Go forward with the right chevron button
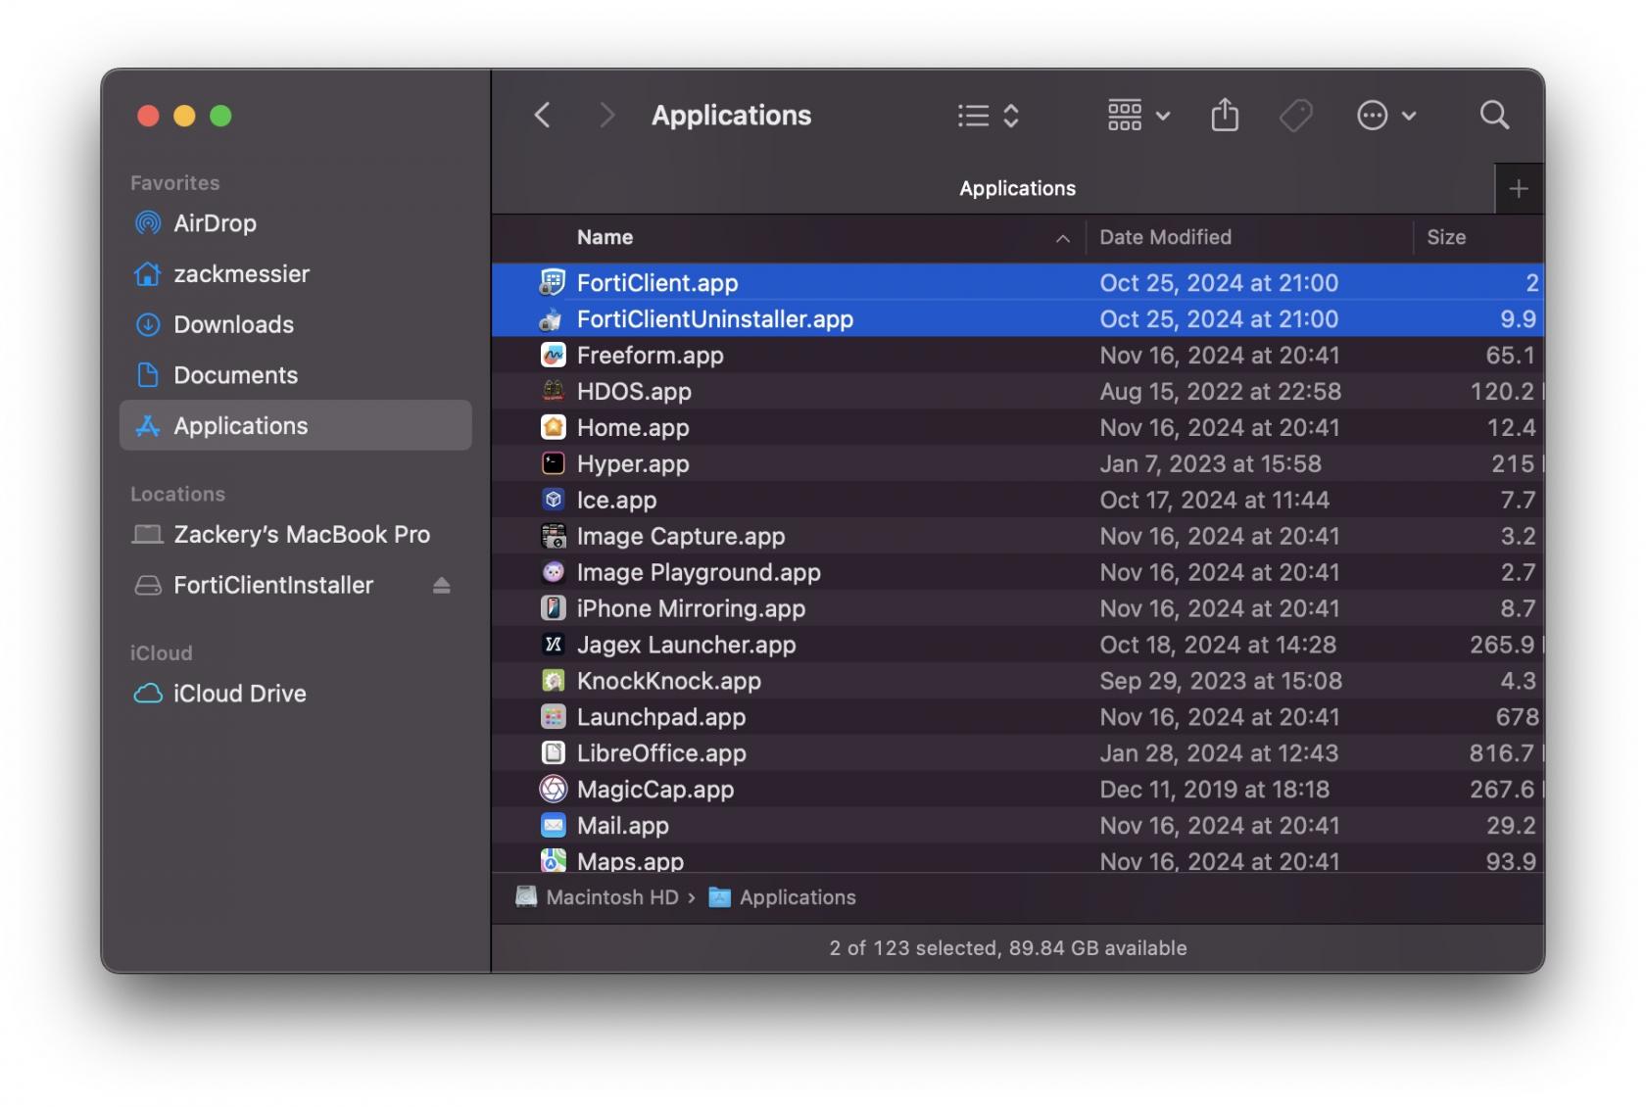Viewport: 1646px width, 1107px height. (x=606, y=116)
